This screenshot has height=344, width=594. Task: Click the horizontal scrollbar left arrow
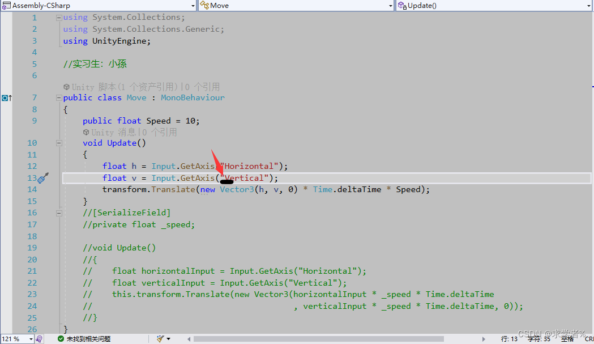pyautogui.click(x=189, y=339)
